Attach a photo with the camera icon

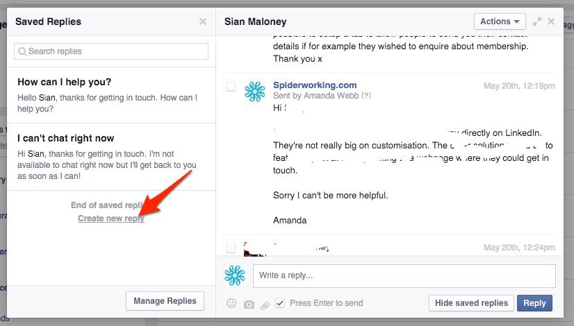click(249, 304)
